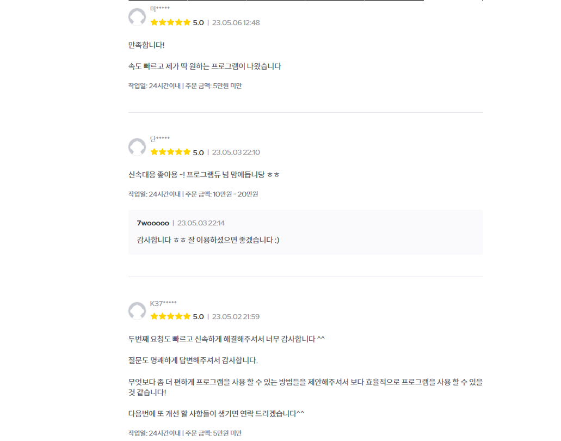This screenshot has height=441, width=561.
Task: Click the review line beginning 두번째 요청도 빠르고
Action: click(226, 339)
